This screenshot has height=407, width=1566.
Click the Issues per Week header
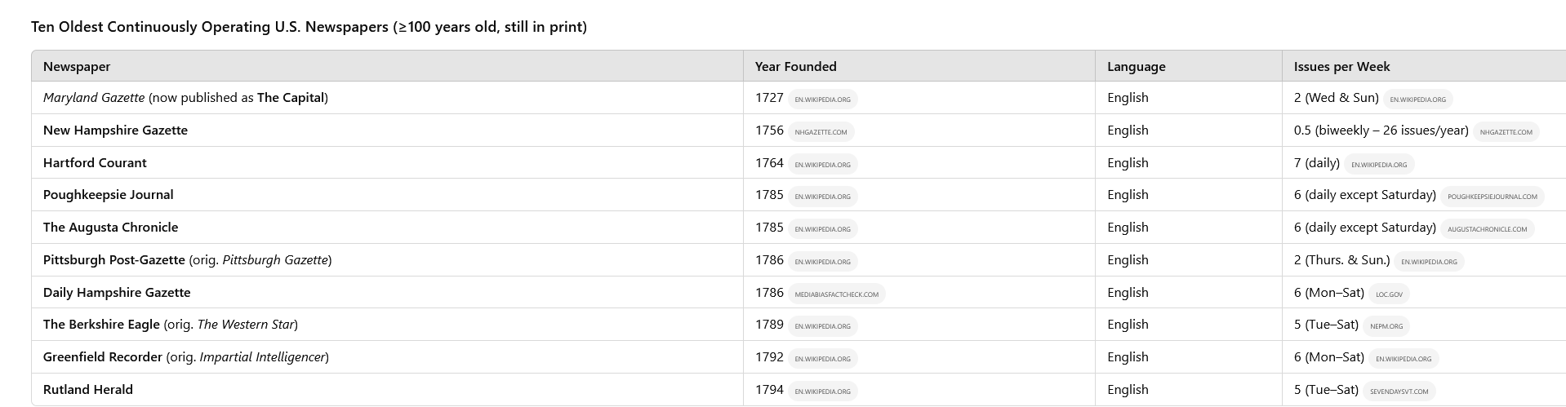tap(1341, 67)
